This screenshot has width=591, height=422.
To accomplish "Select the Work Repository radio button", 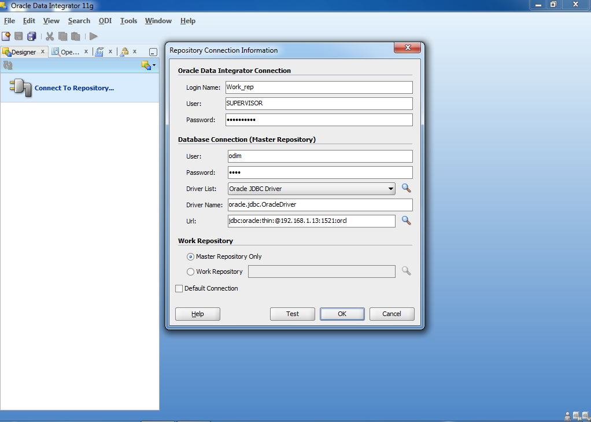I will tap(190, 271).
